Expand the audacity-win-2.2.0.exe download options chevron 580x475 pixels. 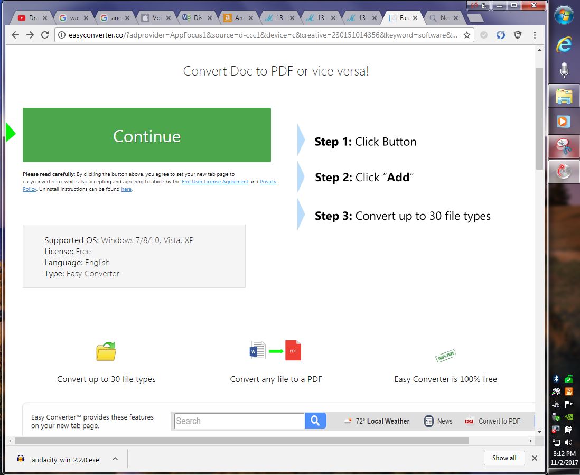(x=115, y=459)
